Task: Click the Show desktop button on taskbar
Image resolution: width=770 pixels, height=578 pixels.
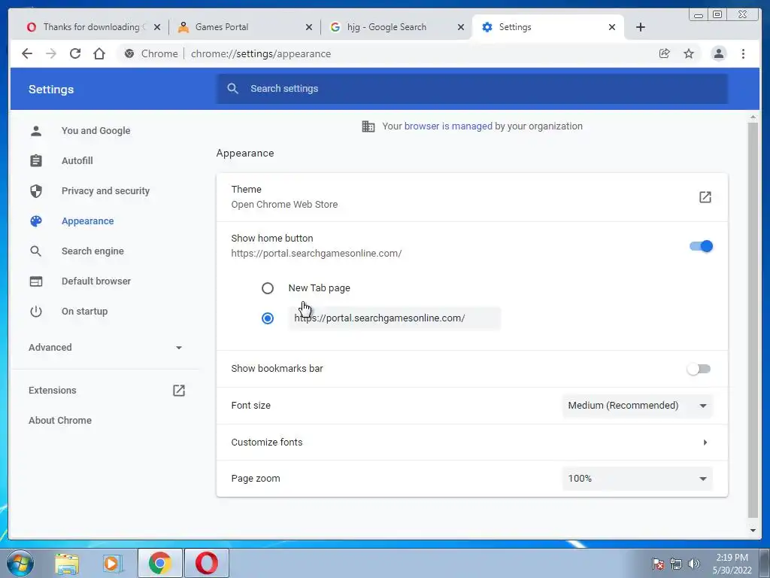Action: (765, 563)
